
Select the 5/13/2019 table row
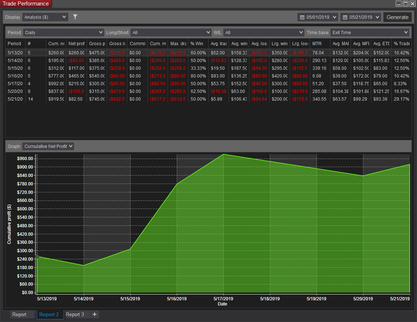(208, 53)
